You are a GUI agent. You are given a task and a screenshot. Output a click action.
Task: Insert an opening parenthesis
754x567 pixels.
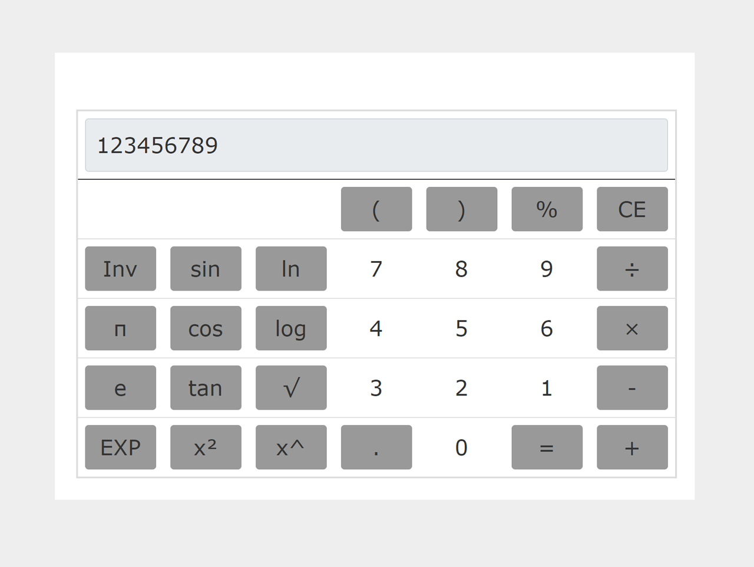pyautogui.click(x=376, y=209)
